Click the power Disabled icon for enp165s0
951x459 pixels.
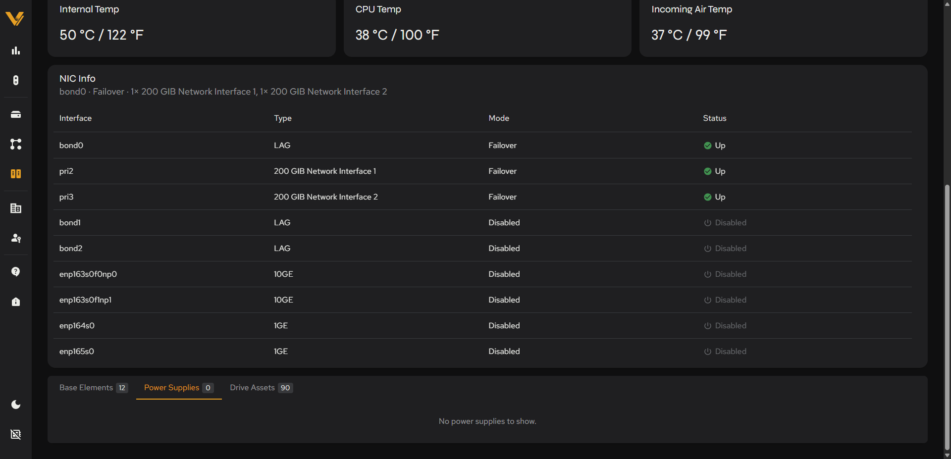click(x=708, y=352)
